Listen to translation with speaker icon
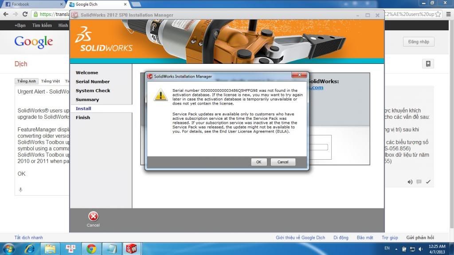The width and height of the screenshot is (454, 255). tap(410, 182)
